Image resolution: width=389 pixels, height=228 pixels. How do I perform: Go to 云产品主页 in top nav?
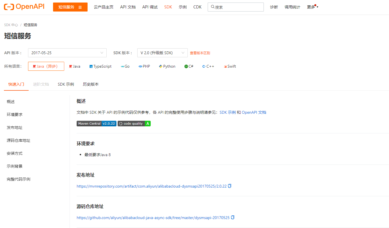[104, 7]
